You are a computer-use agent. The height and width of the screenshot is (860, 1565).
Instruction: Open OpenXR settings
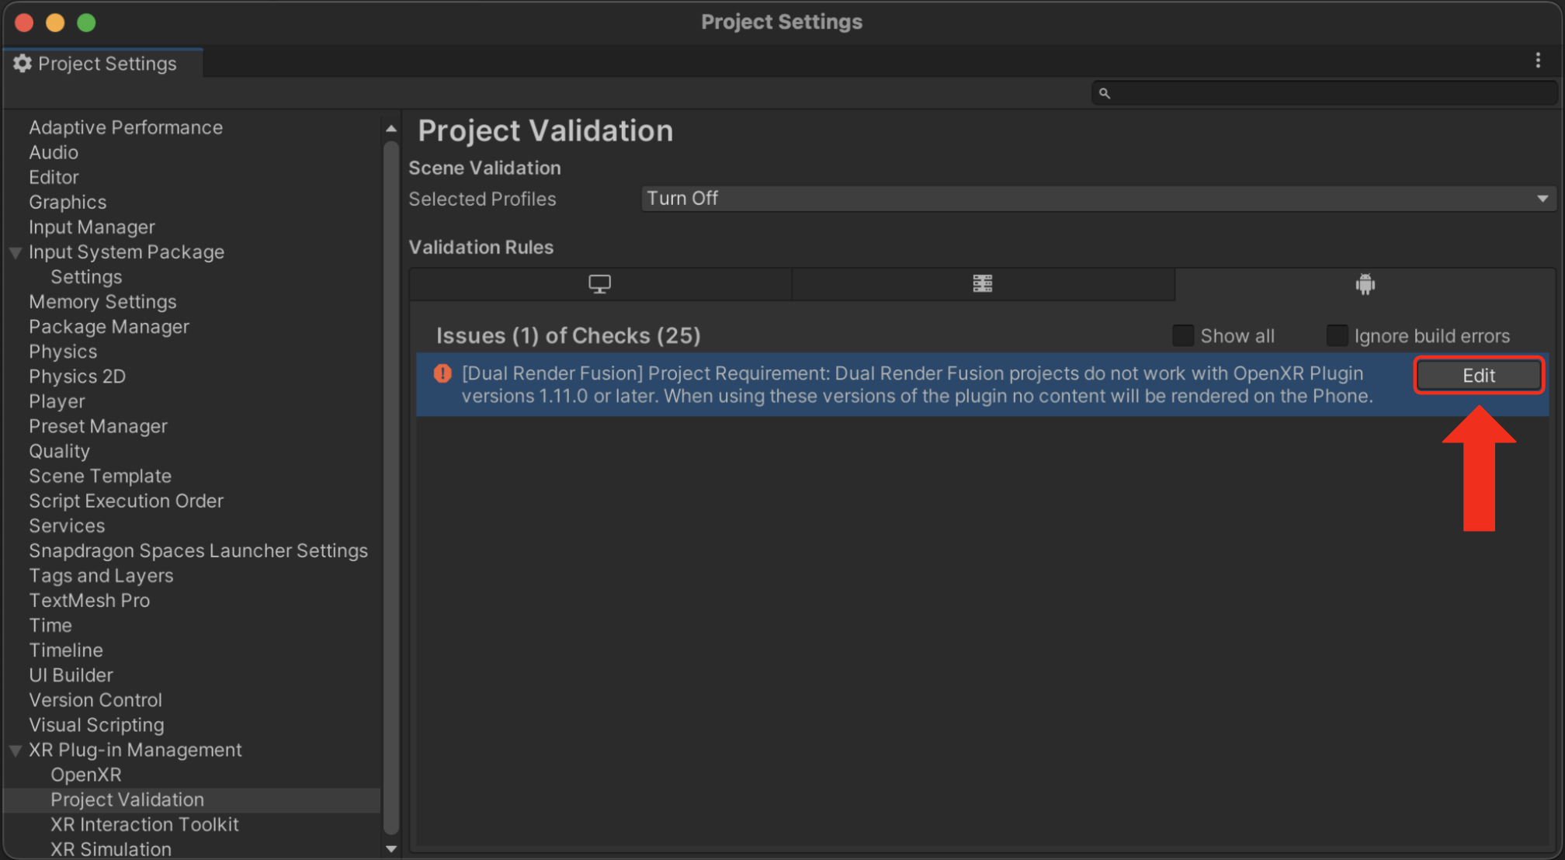coord(86,775)
